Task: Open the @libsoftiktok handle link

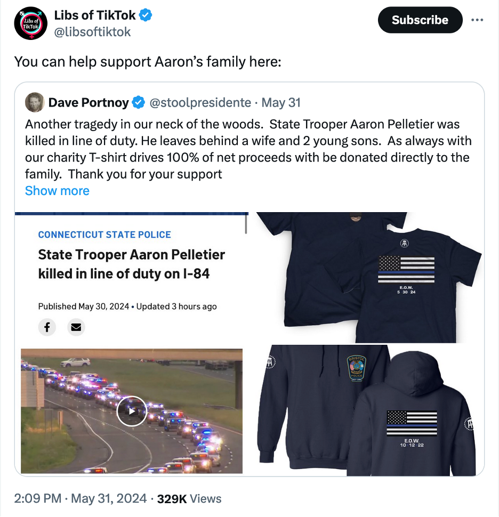Action: (92, 32)
